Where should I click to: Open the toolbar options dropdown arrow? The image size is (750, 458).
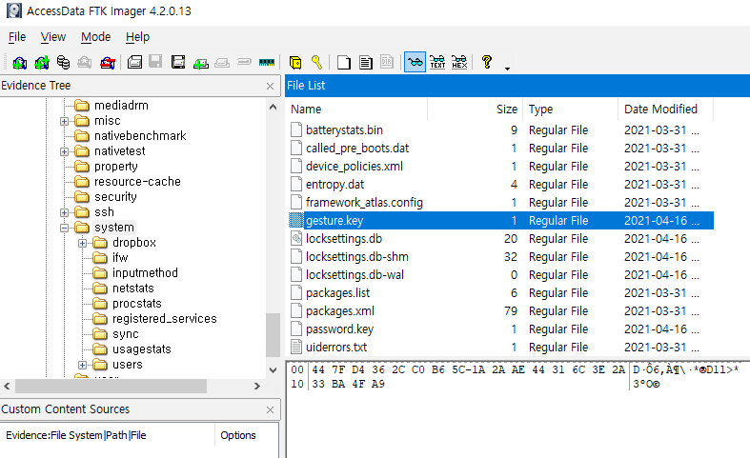click(x=508, y=69)
